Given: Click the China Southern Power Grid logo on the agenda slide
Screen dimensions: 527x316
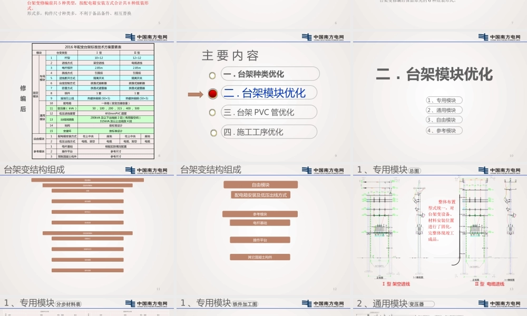Looking at the screenshot, I should click(323, 37).
